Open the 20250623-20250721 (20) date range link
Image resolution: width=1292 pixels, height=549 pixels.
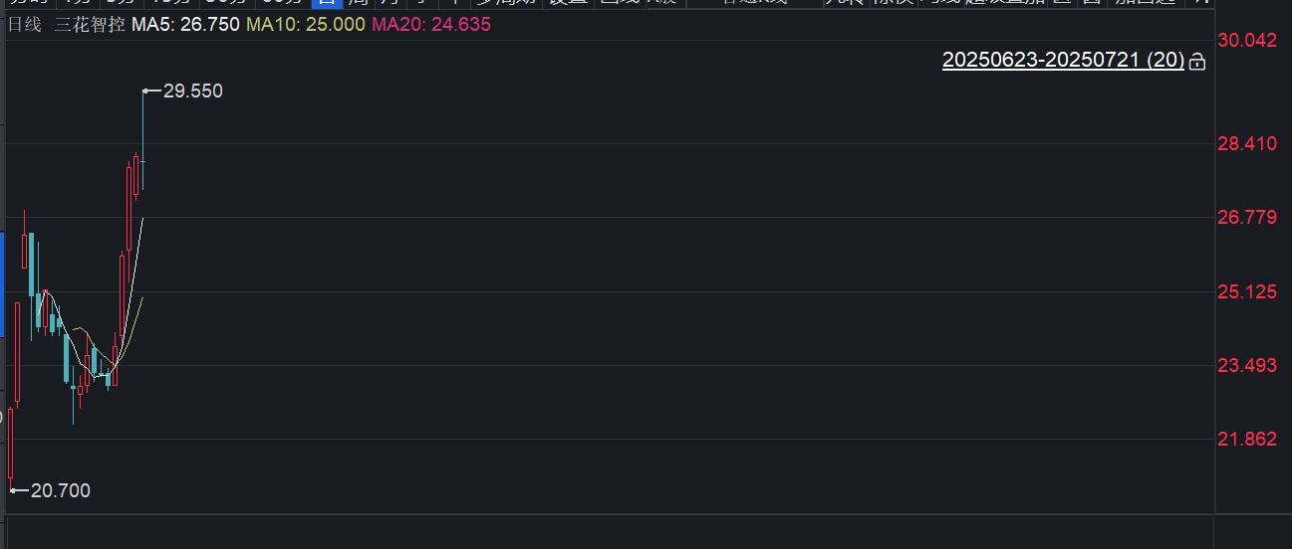tap(1063, 61)
